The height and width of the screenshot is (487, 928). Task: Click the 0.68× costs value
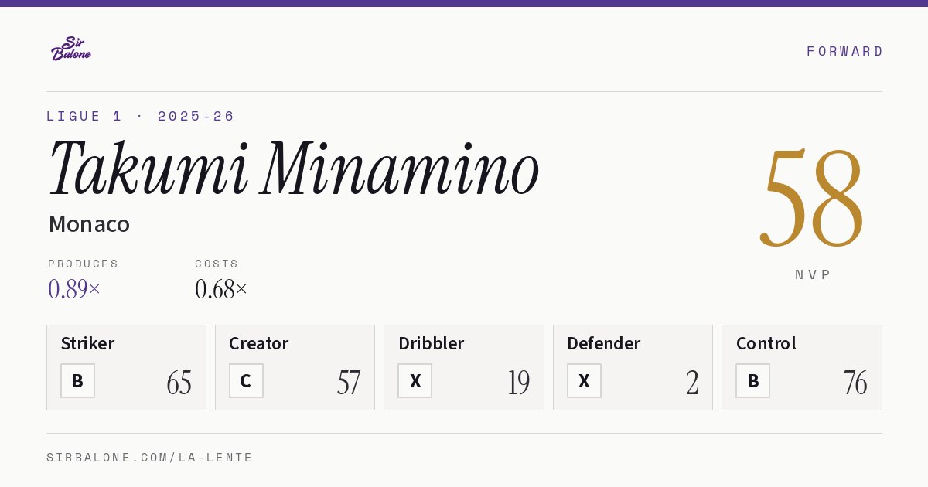click(221, 289)
